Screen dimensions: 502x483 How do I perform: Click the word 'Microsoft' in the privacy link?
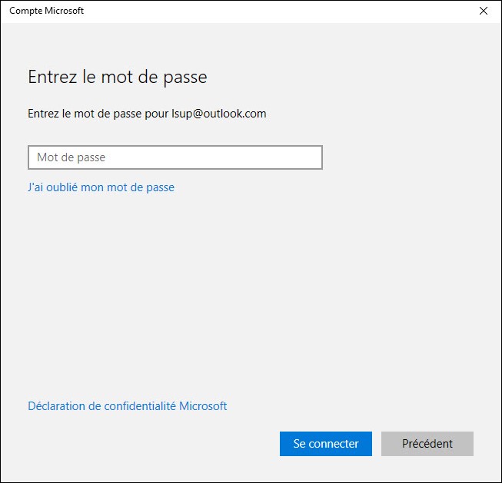203,406
